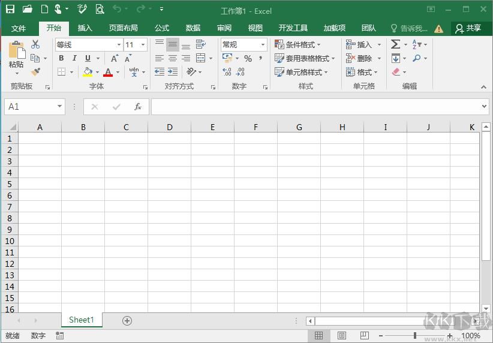
Task: Toggle center text horizontally
Action: click(x=173, y=58)
